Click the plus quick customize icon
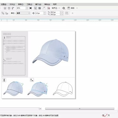The image size is (118, 118). click(72, 13)
